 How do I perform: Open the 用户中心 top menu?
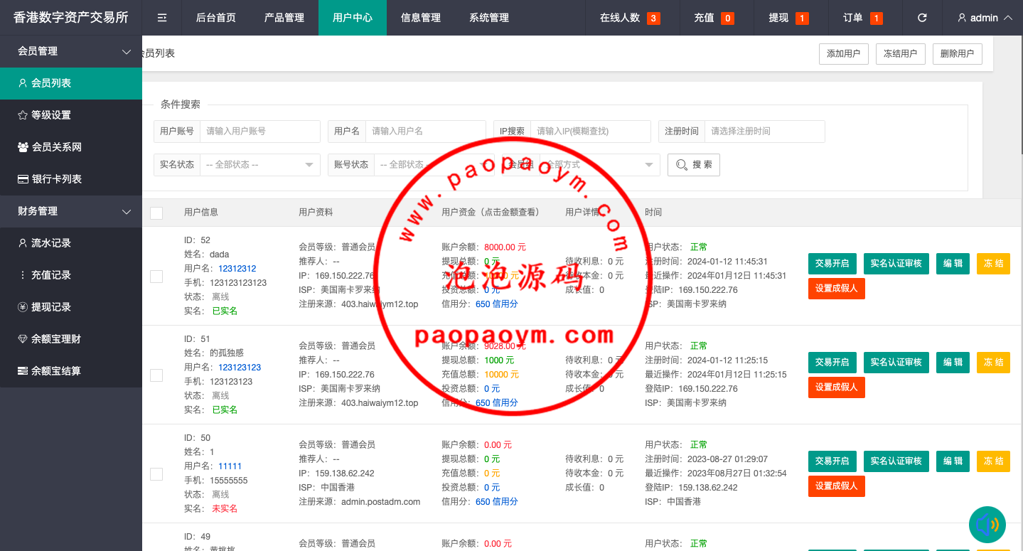353,18
